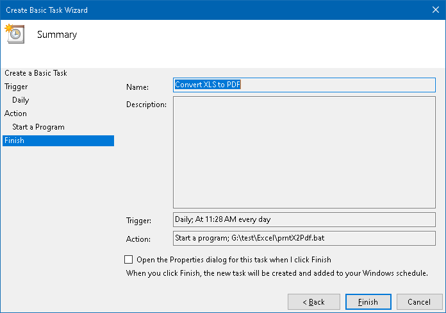Click the scheduled task clock icon
The image size is (446, 313).
pos(15,34)
